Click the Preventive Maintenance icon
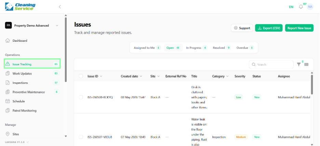The image size is (320, 146). click(8, 92)
